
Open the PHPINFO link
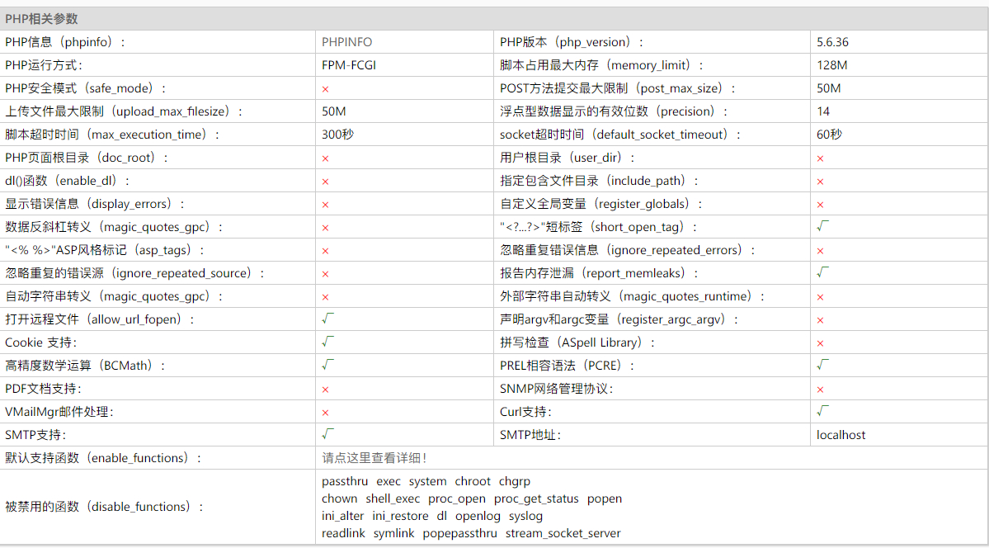(347, 42)
